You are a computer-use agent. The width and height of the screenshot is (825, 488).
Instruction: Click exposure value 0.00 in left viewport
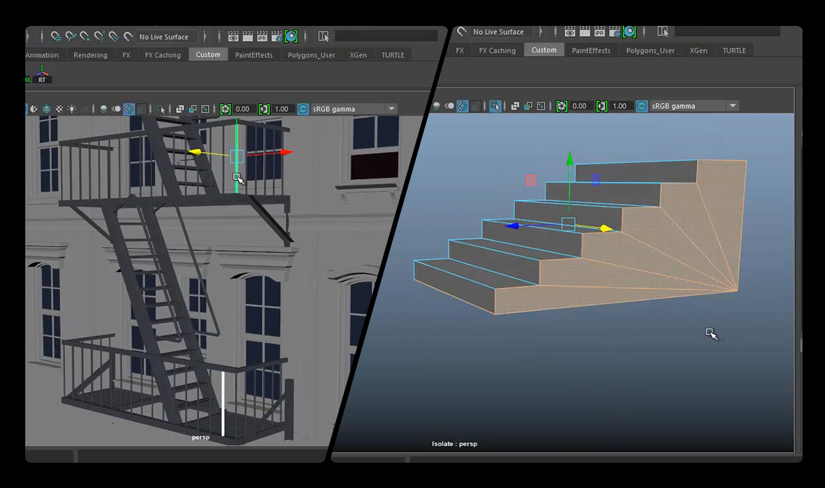click(243, 109)
